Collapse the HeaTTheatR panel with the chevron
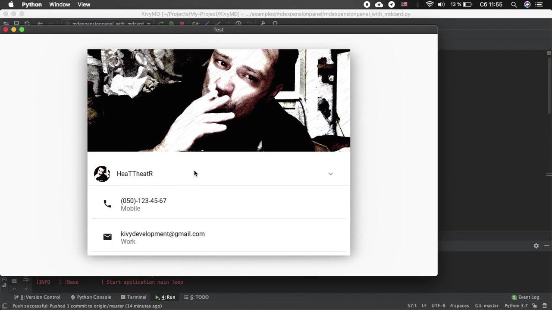 pyautogui.click(x=331, y=174)
